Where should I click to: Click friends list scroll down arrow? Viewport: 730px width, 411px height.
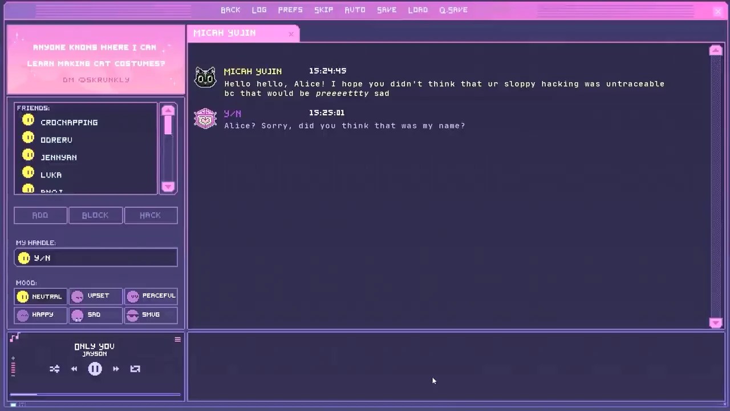(168, 187)
